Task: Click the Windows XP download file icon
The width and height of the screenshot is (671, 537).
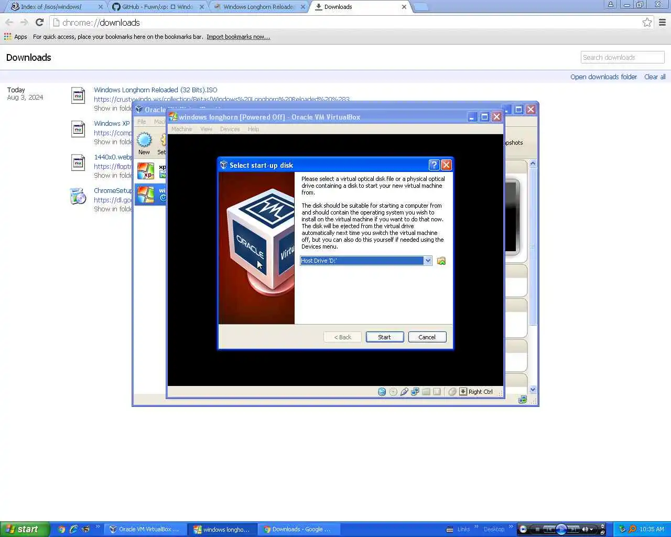Action: point(78,129)
